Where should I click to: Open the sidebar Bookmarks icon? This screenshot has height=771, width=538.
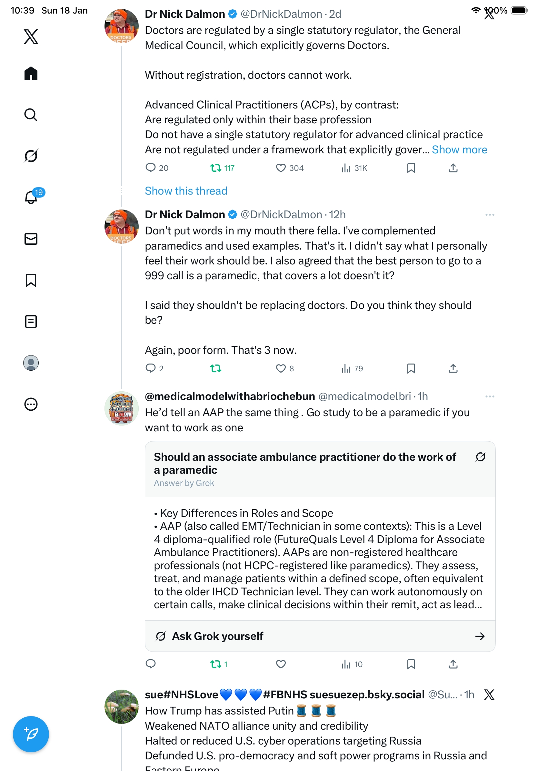coord(31,280)
